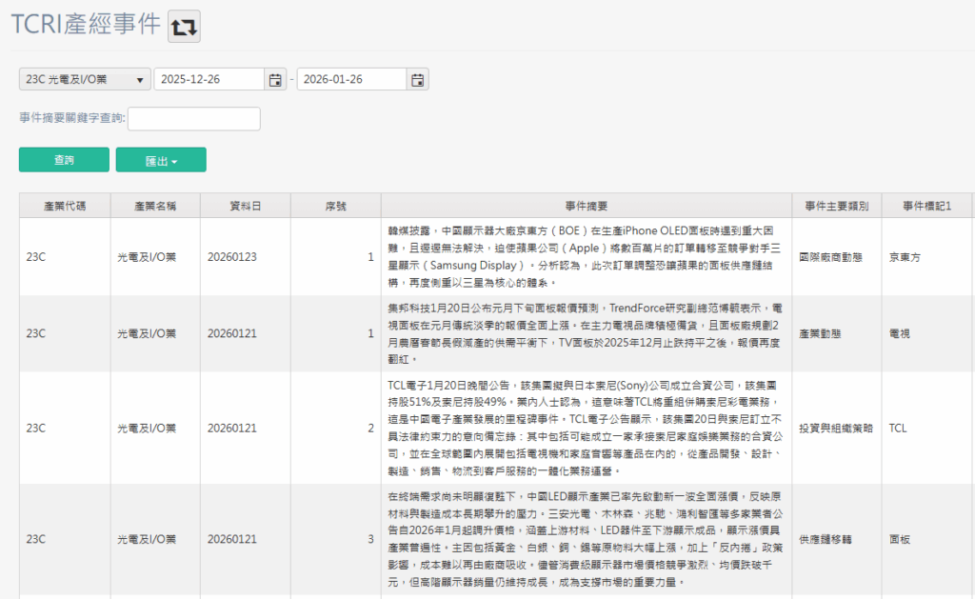Click the 事件主要類別 column header
The image size is (975, 599).
click(836, 205)
